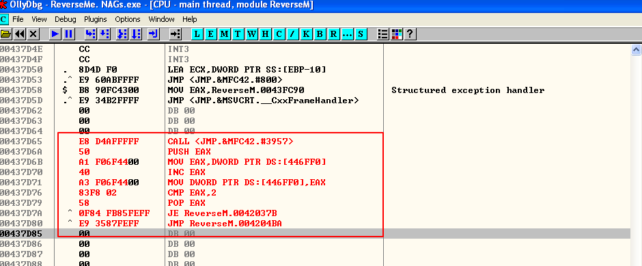Click hex bytes E9 3587FEFF
The width and height of the screenshot is (642, 266).
point(109,224)
